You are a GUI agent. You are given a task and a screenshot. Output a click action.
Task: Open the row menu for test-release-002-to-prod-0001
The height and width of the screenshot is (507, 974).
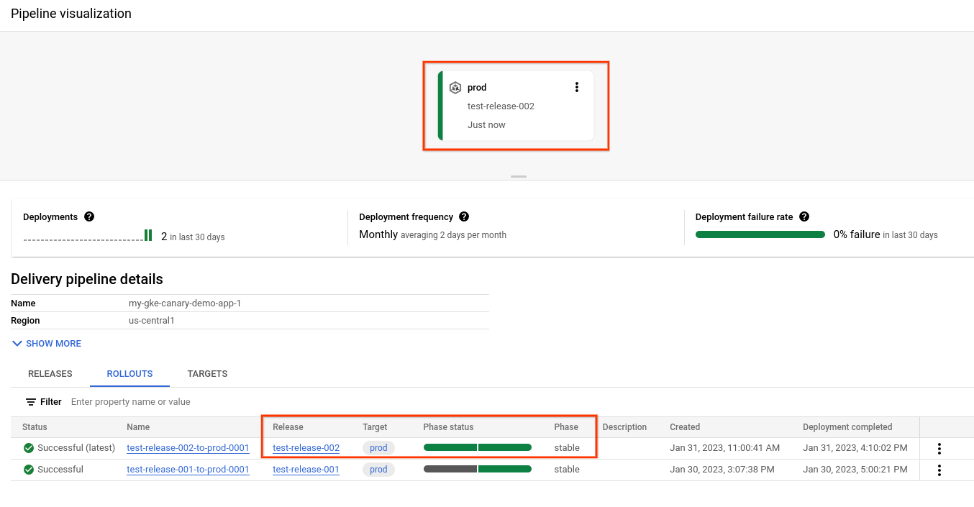pos(939,447)
